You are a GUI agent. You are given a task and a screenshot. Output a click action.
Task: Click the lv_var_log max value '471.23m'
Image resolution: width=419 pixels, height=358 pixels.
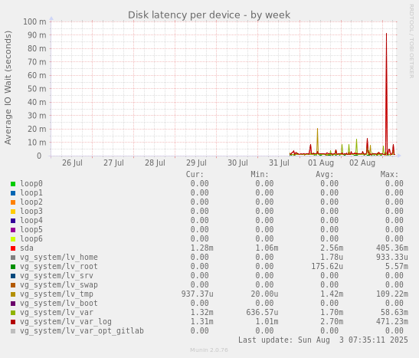pos(392,322)
